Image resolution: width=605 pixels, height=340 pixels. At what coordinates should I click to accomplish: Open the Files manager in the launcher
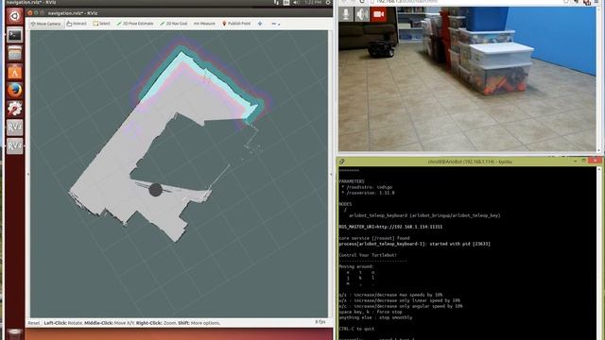pyautogui.click(x=15, y=54)
